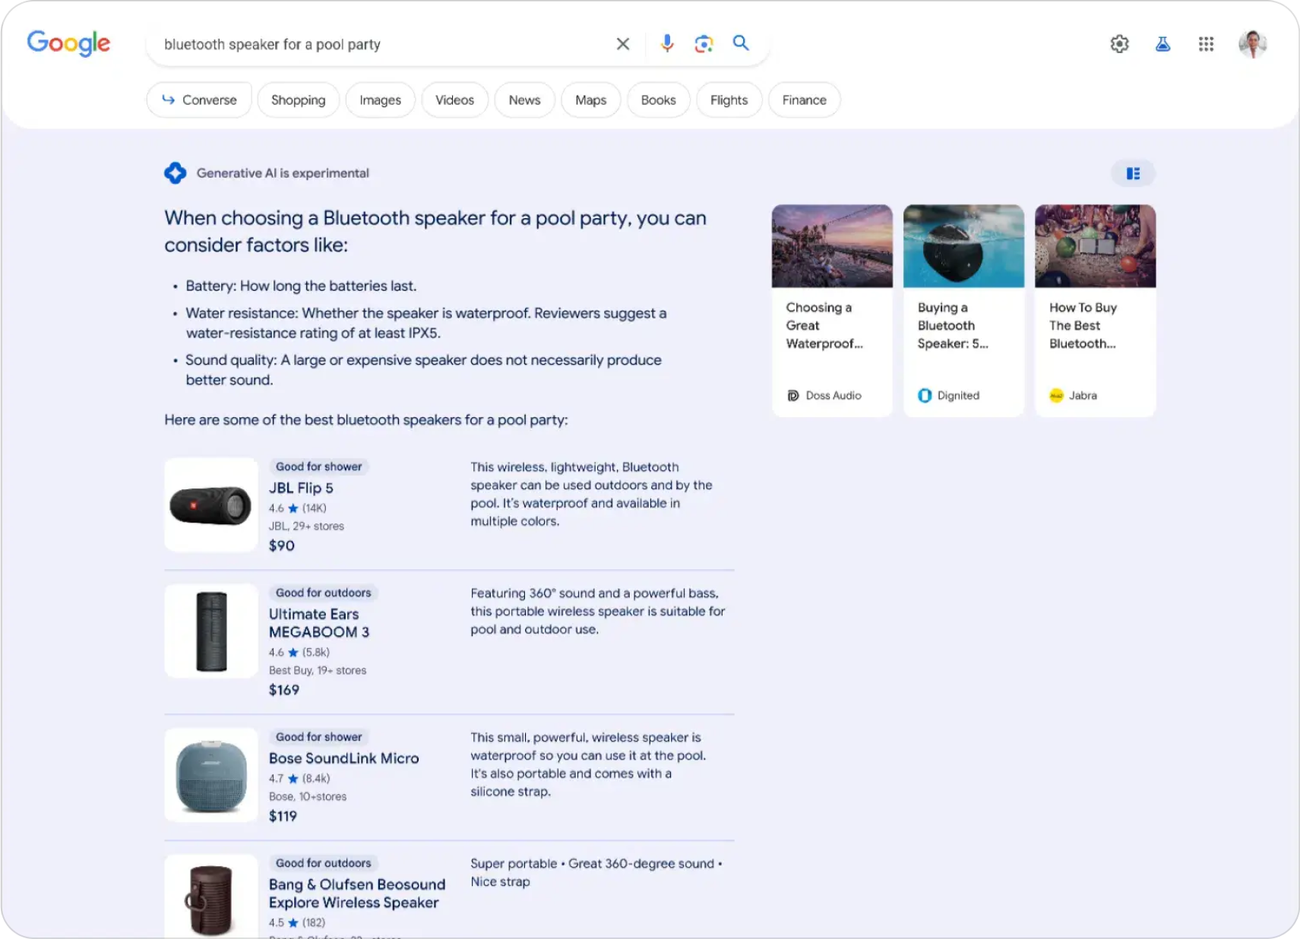Clear the search box with X icon
This screenshot has height=939, width=1300.
pyautogui.click(x=622, y=44)
